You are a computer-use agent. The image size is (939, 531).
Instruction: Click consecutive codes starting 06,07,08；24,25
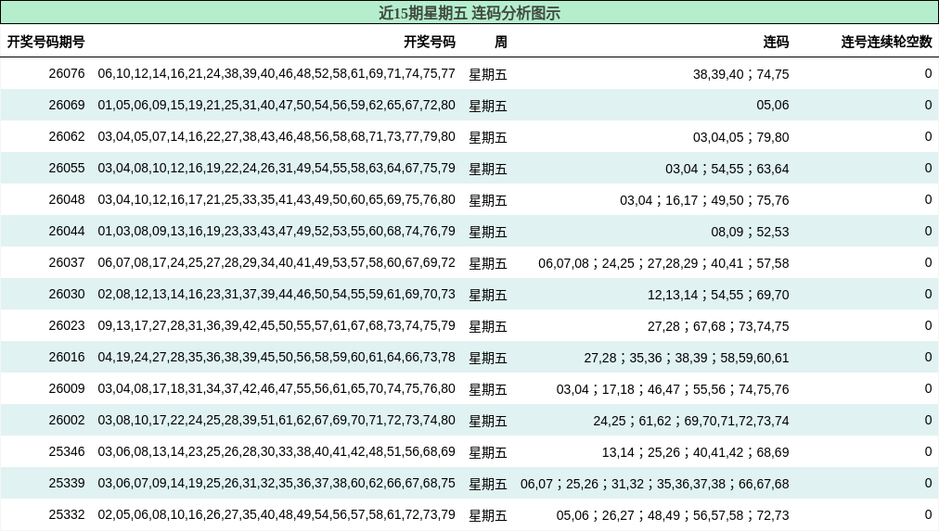[x=663, y=263]
